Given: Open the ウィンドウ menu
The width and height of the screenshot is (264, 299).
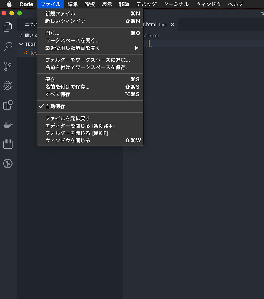Looking at the screenshot, I should tap(208, 4).
